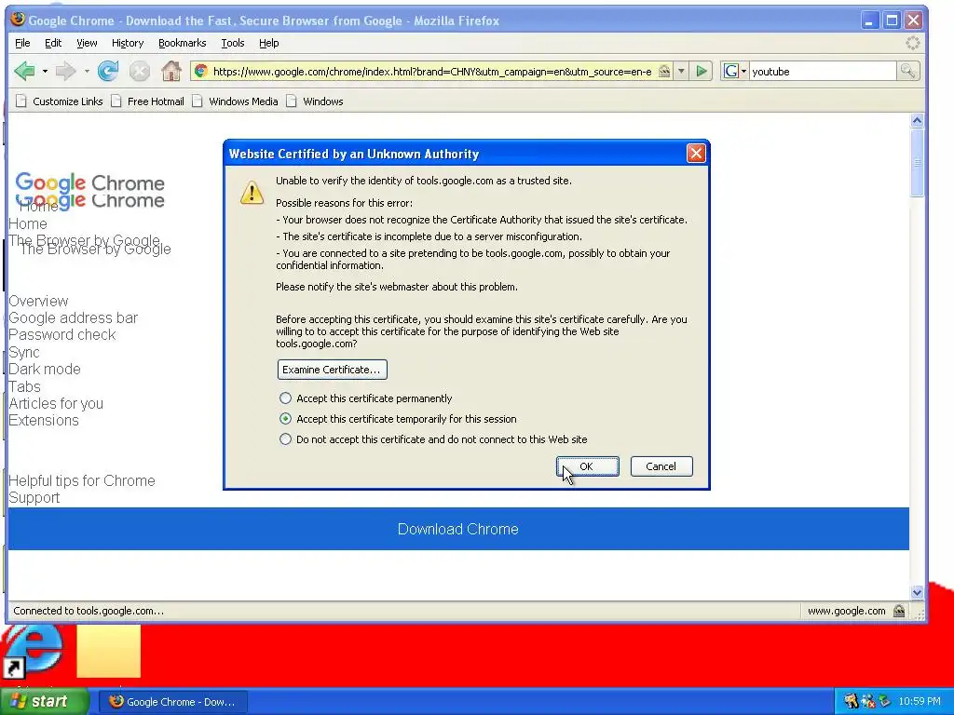Open the Tools menu

pos(232,43)
